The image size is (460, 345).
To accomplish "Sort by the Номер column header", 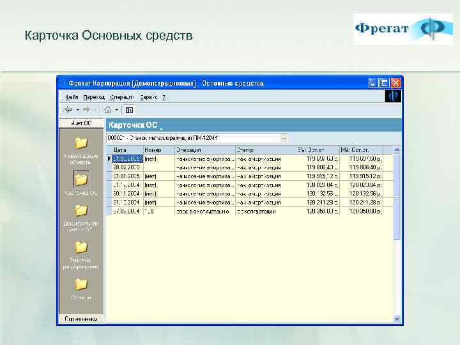I will [x=159, y=150].
